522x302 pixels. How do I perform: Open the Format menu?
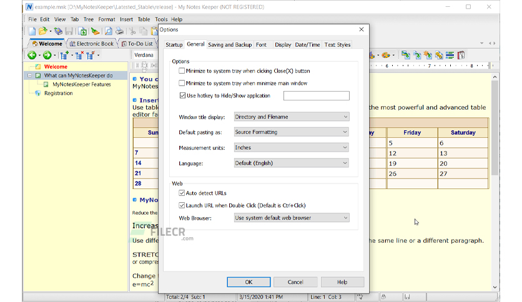[107, 19]
